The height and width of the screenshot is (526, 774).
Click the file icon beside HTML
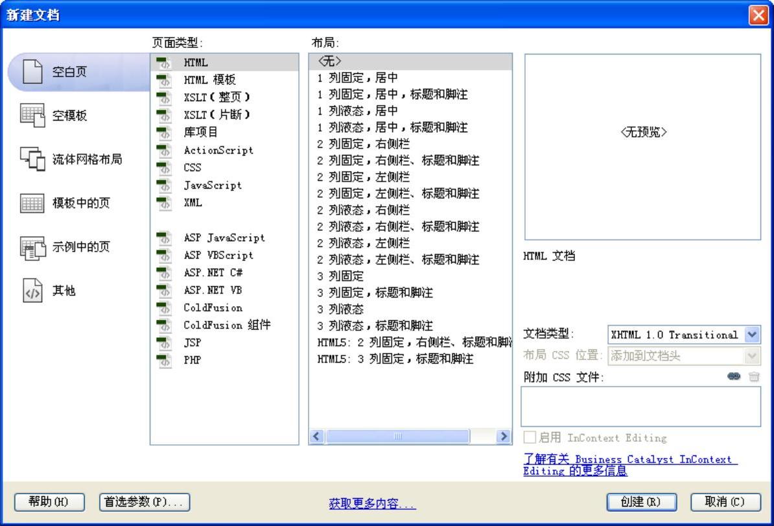point(164,62)
